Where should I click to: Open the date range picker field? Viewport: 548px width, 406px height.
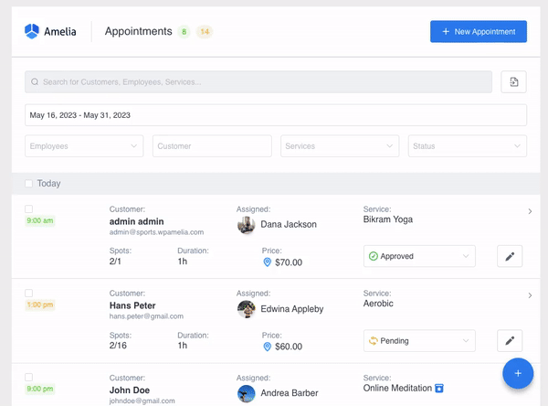point(275,115)
